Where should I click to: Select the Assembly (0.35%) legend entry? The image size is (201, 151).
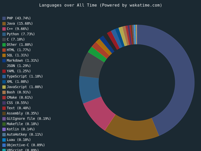coord(23,113)
